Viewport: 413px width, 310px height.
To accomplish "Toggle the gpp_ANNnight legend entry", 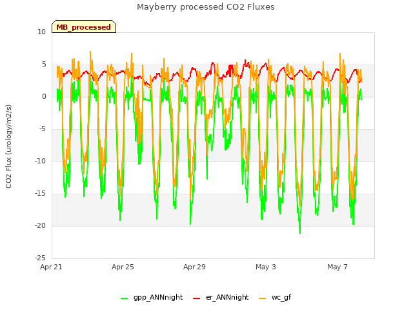I will [x=152, y=297].
